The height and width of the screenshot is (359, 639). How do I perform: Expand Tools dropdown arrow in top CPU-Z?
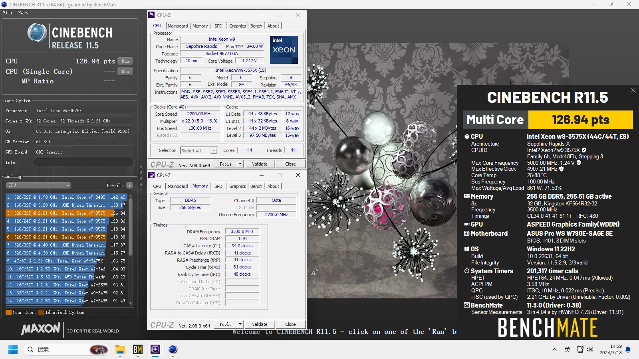(x=240, y=164)
